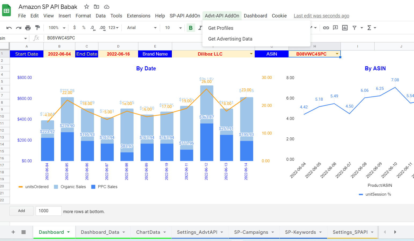Open the Arial font dropdown
Screen dimensions: 414x241
point(142,28)
